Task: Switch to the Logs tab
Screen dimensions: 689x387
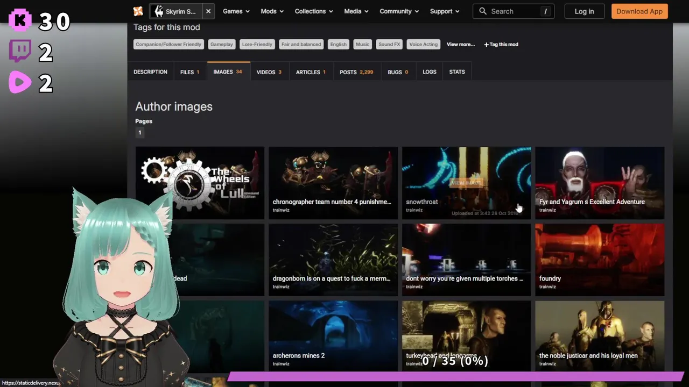Action: 430,72
